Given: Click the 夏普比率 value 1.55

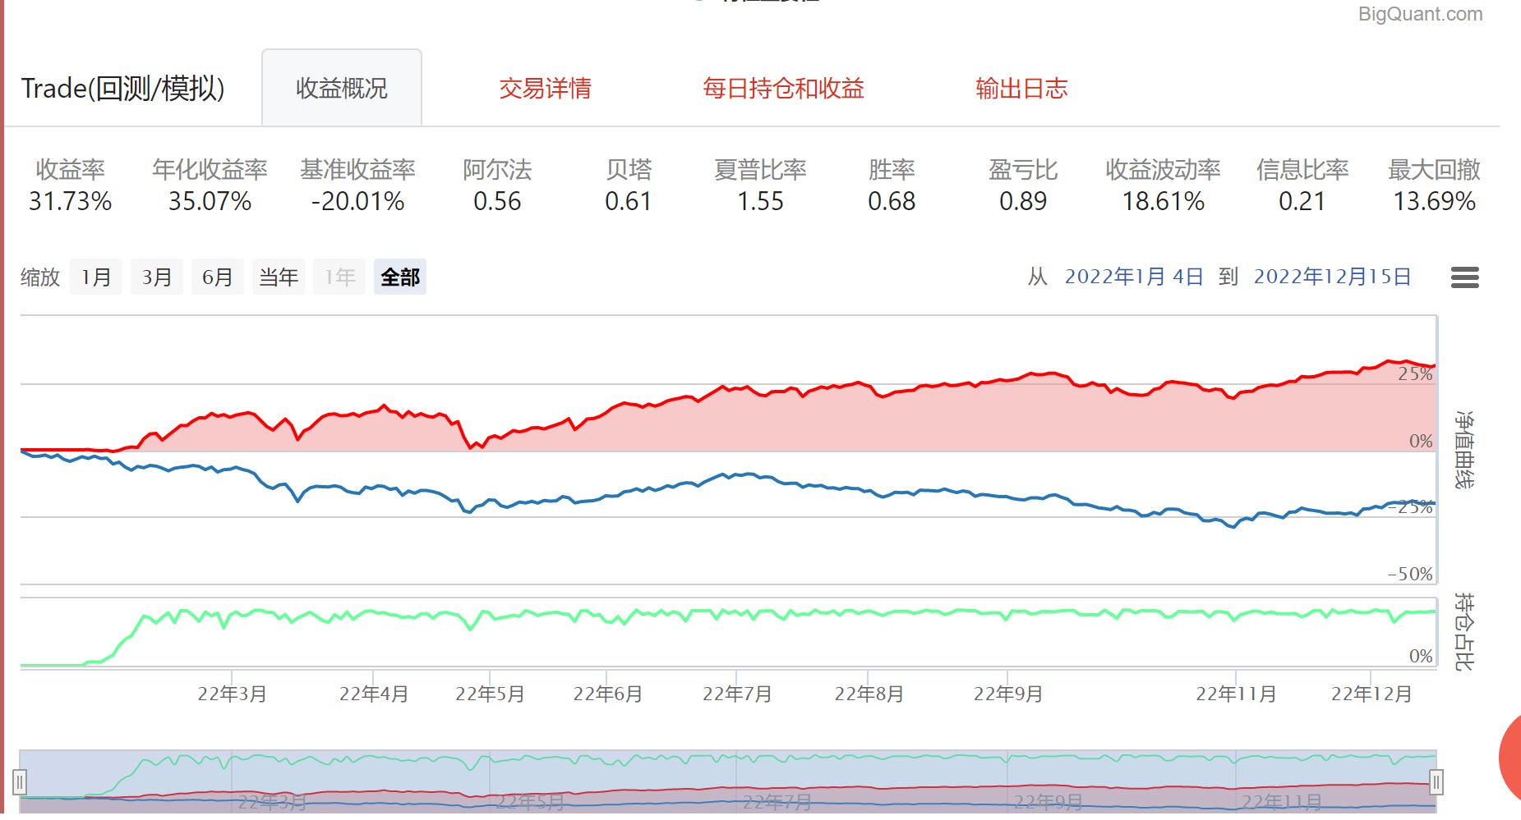Looking at the screenshot, I should [x=760, y=201].
